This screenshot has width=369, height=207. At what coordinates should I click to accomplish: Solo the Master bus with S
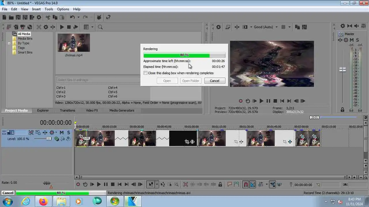pos(357,40)
